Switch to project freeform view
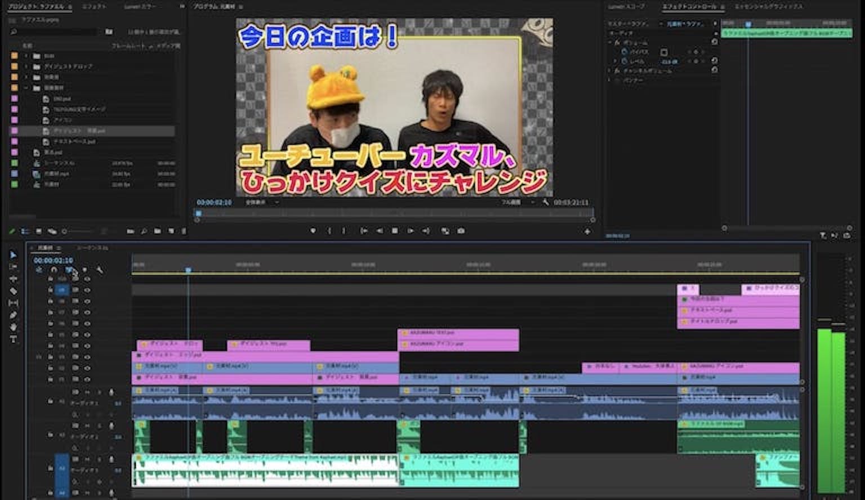The width and height of the screenshot is (865, 500). click(52, 231)
